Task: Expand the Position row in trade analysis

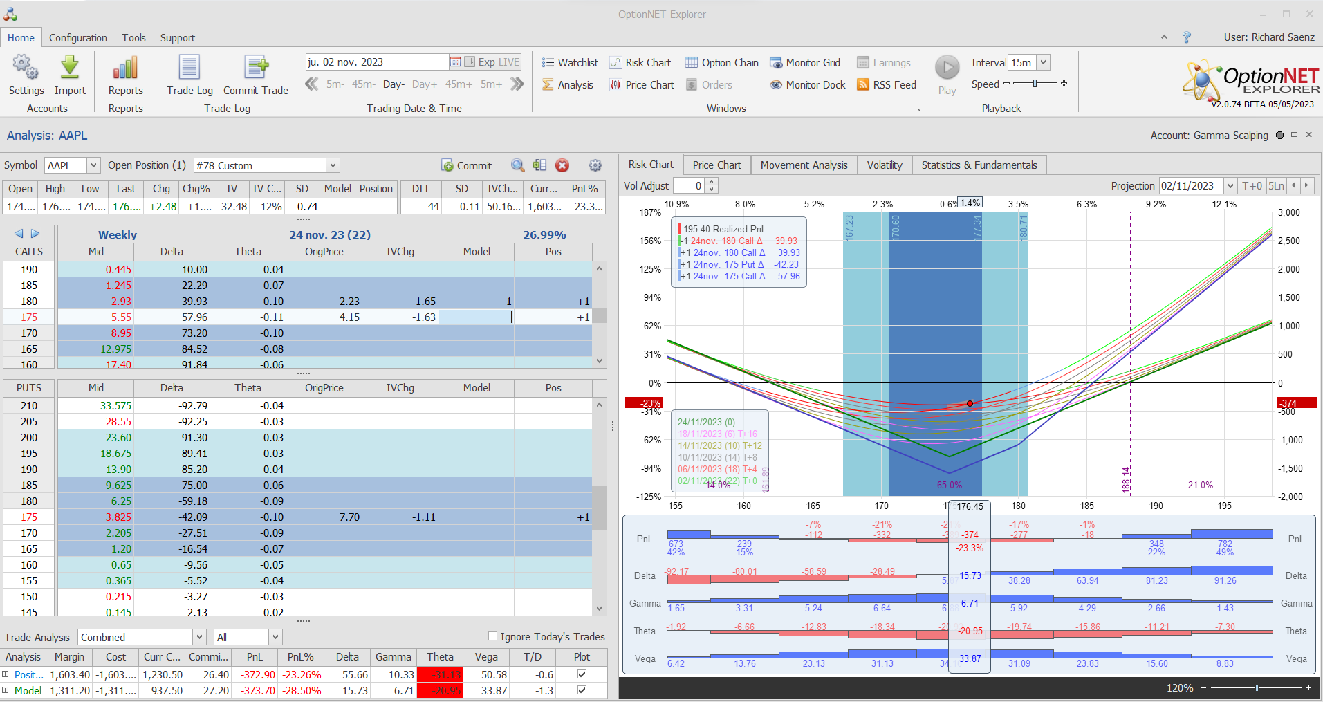Action: [6, 674]
